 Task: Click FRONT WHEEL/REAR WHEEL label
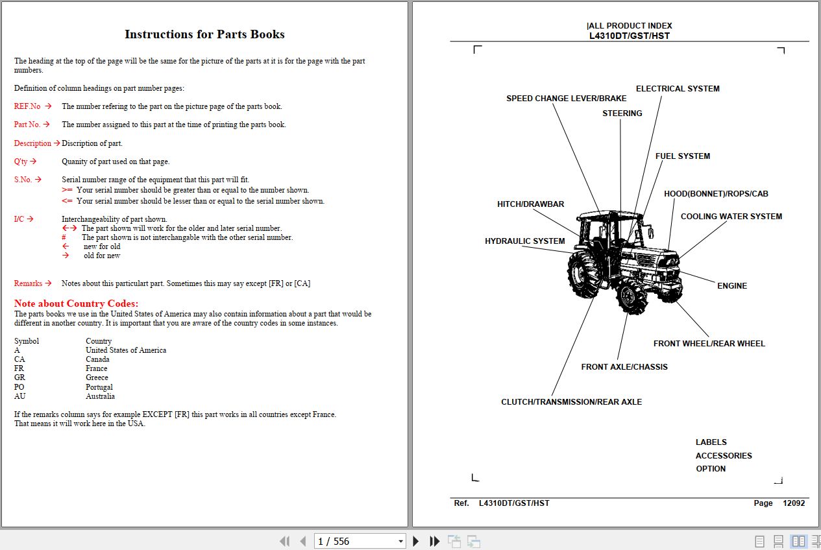709,344
